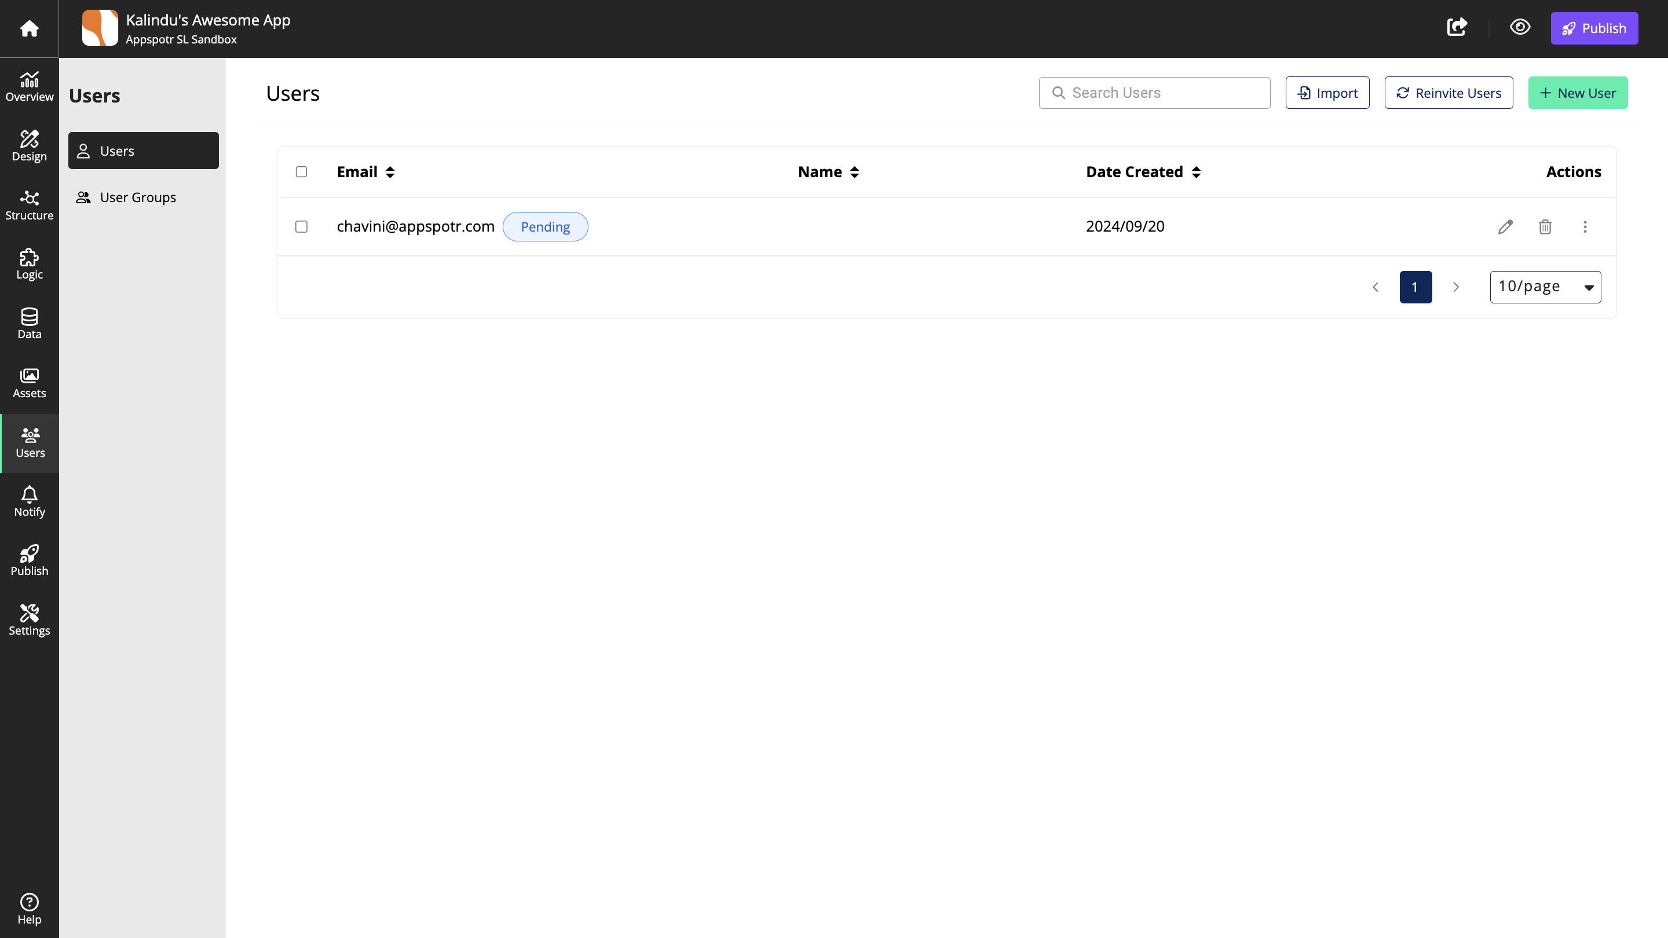Click the purple Publish button
Image resolution: width=1668 pixels, height=938 pixels.
coord(1594,28)
